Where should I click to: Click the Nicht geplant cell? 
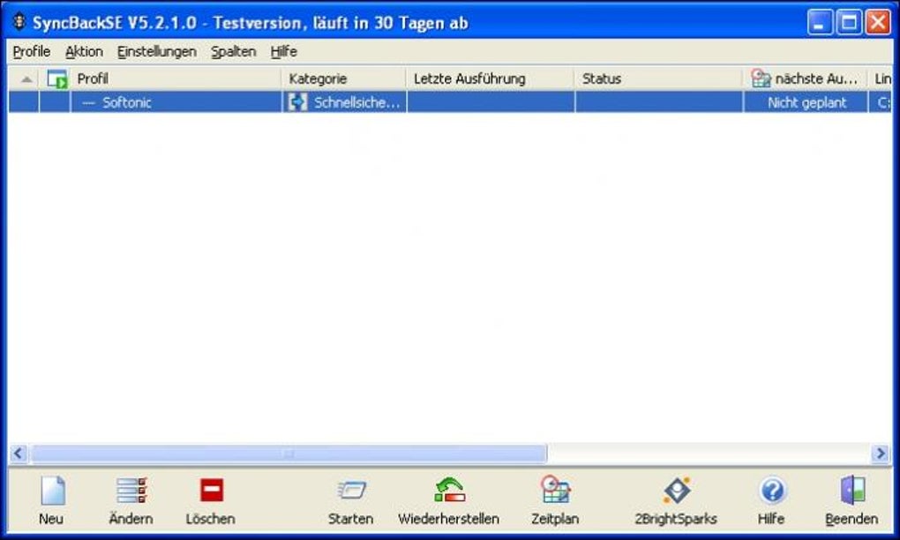coord(806,102)
